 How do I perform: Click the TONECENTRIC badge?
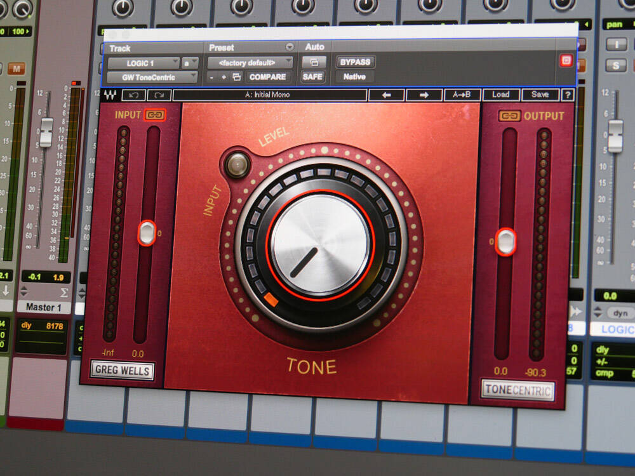(518, 390)
